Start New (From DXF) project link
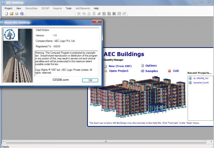This screenshot has height=148, width=214. [x=120, y=66]
